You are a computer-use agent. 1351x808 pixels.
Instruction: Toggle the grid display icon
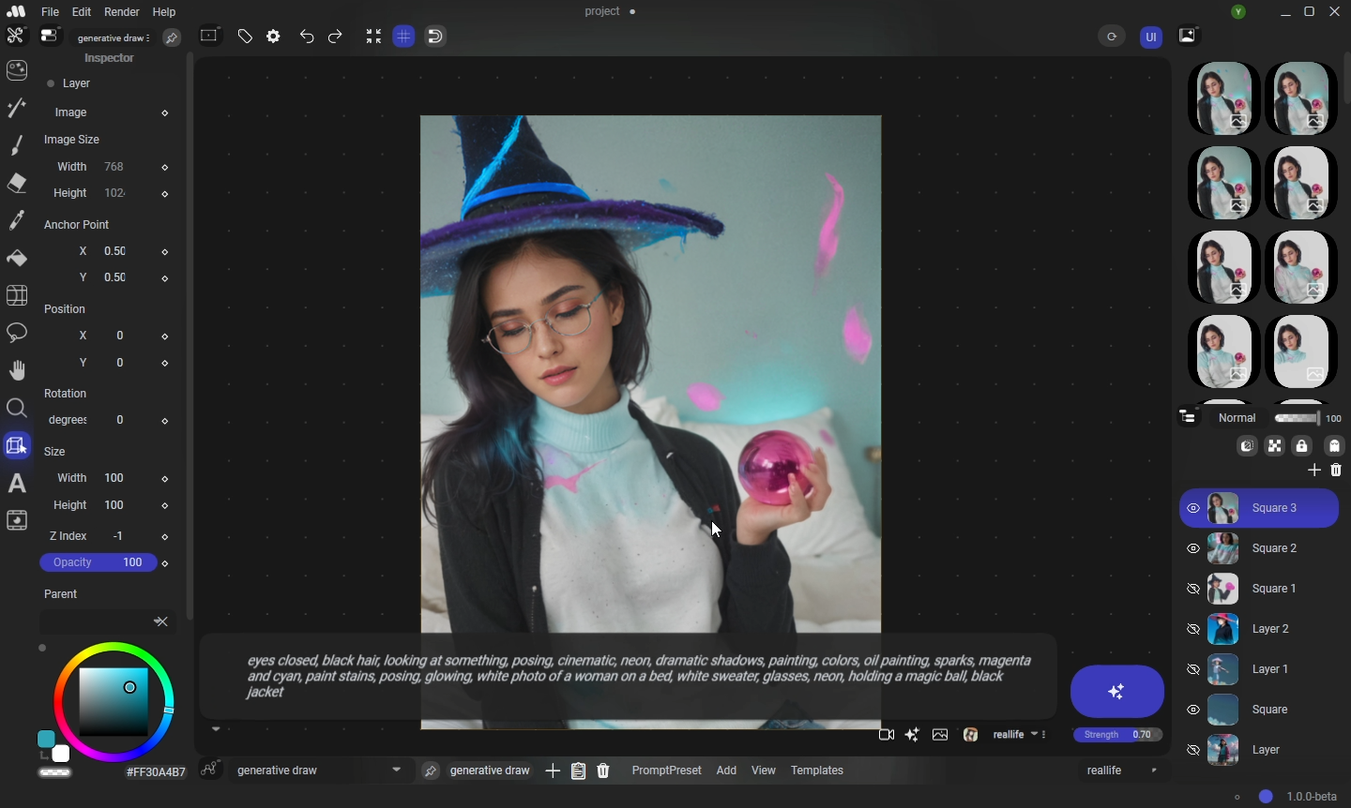pos(404,37)
